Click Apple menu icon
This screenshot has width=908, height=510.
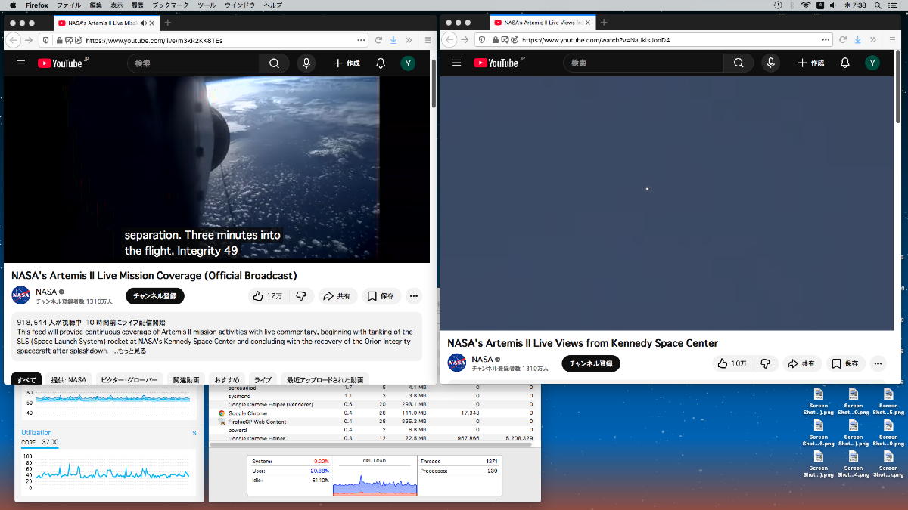13,5
